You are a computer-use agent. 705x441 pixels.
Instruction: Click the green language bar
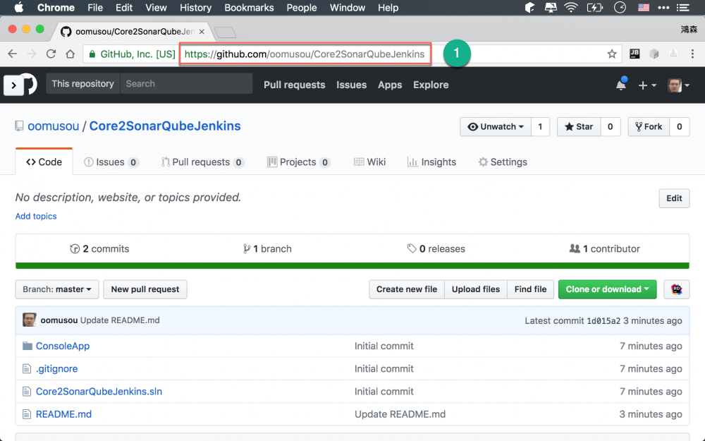pos(352,266)
